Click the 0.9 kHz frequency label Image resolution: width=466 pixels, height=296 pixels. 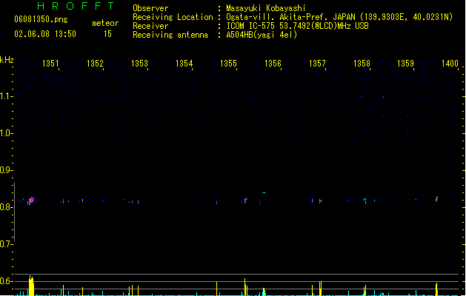point(5,170)
